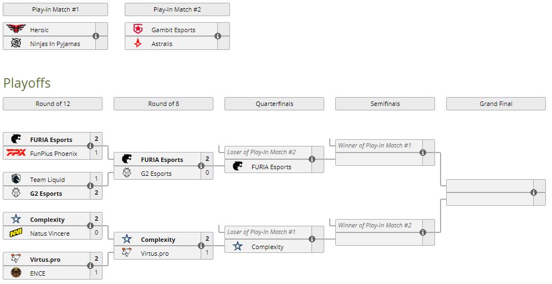Show match details for the Grand Final

pos(533,192)
